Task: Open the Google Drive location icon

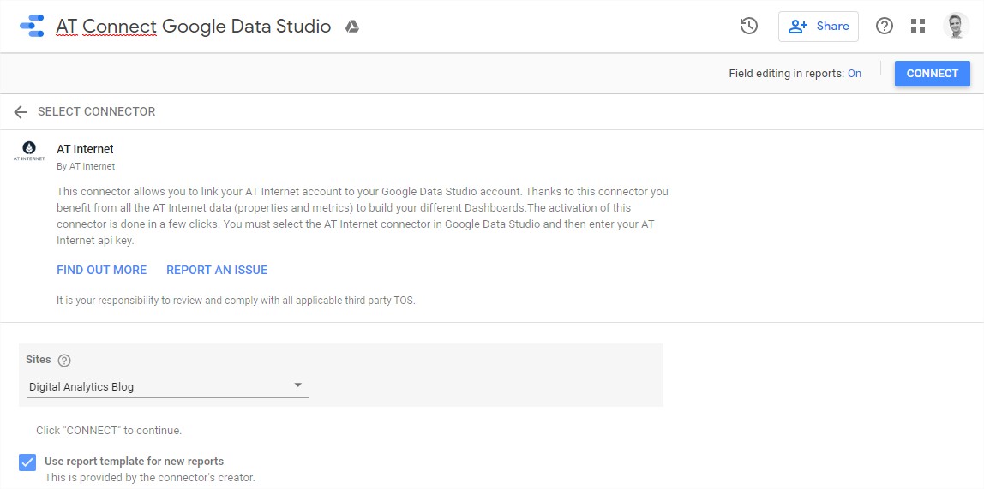Action: click(352, 27)
